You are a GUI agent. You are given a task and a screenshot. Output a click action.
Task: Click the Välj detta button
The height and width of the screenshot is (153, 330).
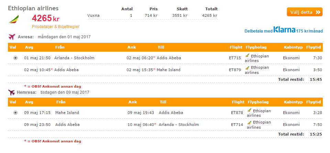point(305,12)
